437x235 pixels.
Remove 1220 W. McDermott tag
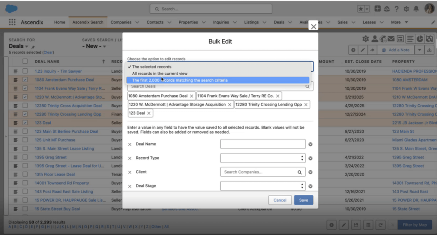click(x=230, y=105)
